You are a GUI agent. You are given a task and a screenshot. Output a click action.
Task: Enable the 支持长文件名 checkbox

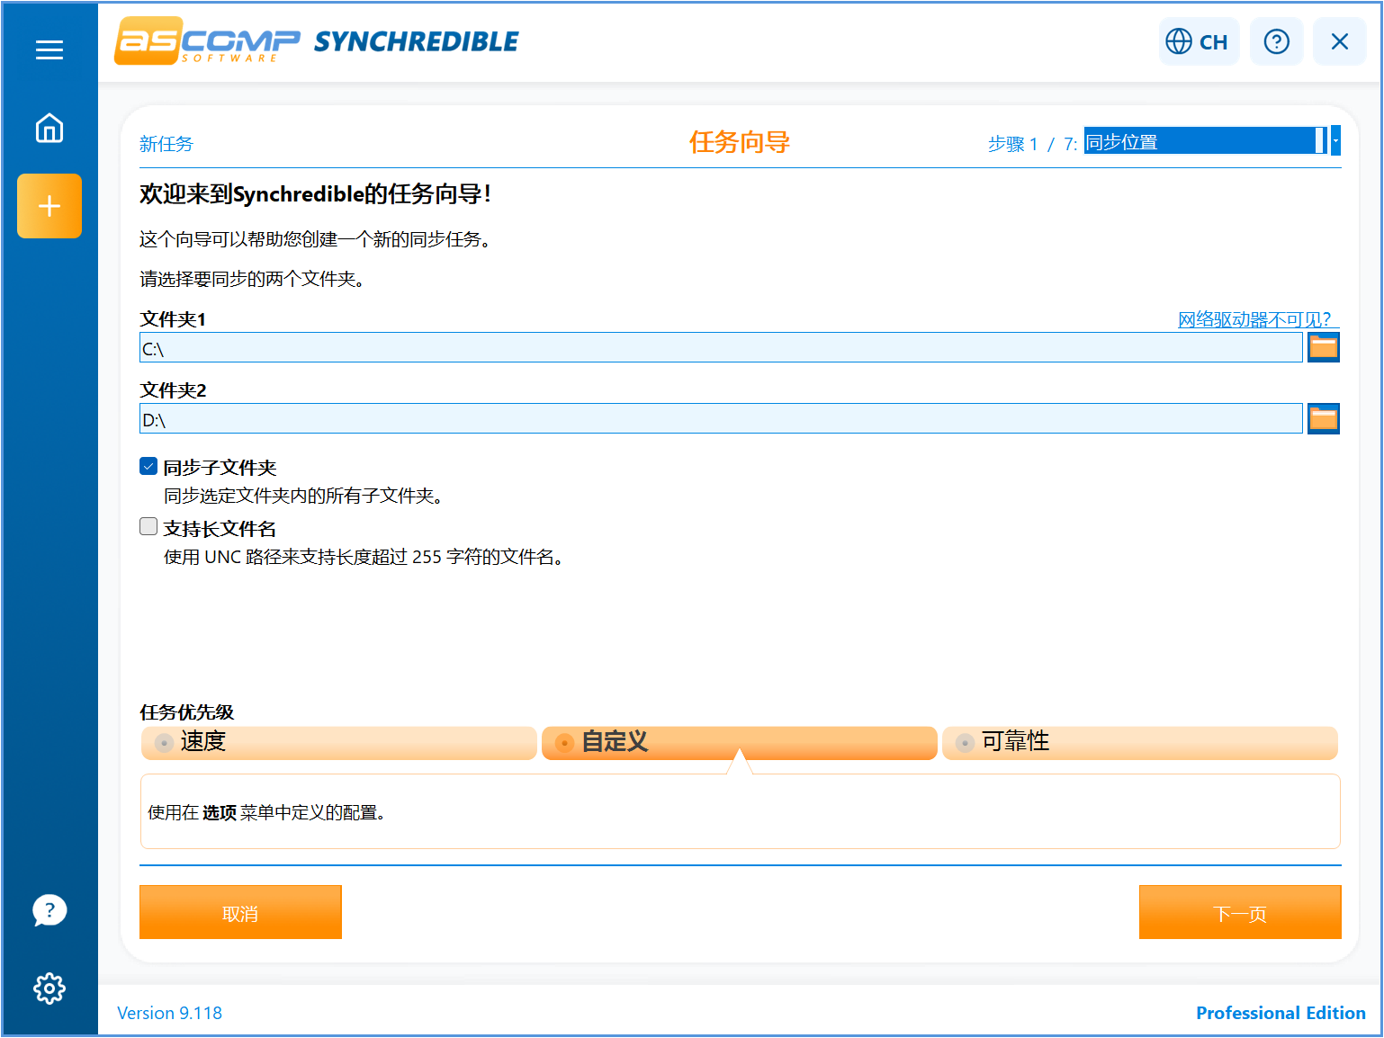pyautogui.click(x=148, y=527)
